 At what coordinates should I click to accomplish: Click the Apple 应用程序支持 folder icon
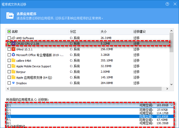pyautogui.click(x=13, y=77)
